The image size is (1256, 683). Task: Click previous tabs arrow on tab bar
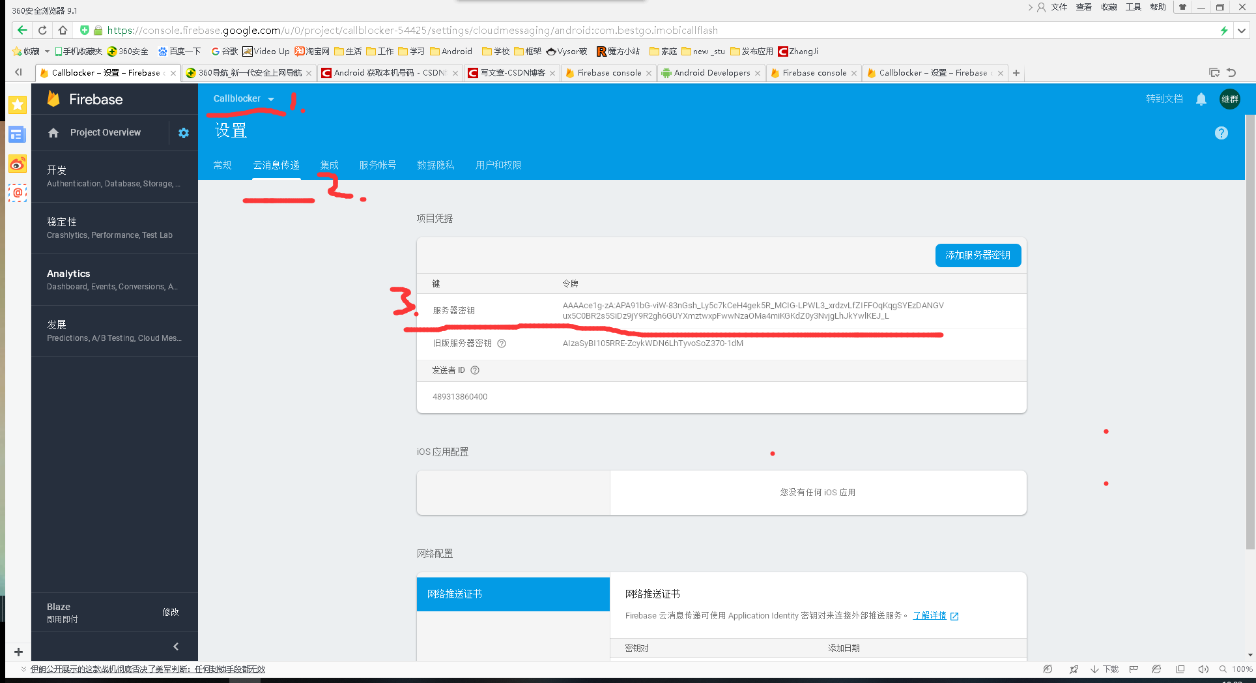pyautogui.click(x=18, y=72)
